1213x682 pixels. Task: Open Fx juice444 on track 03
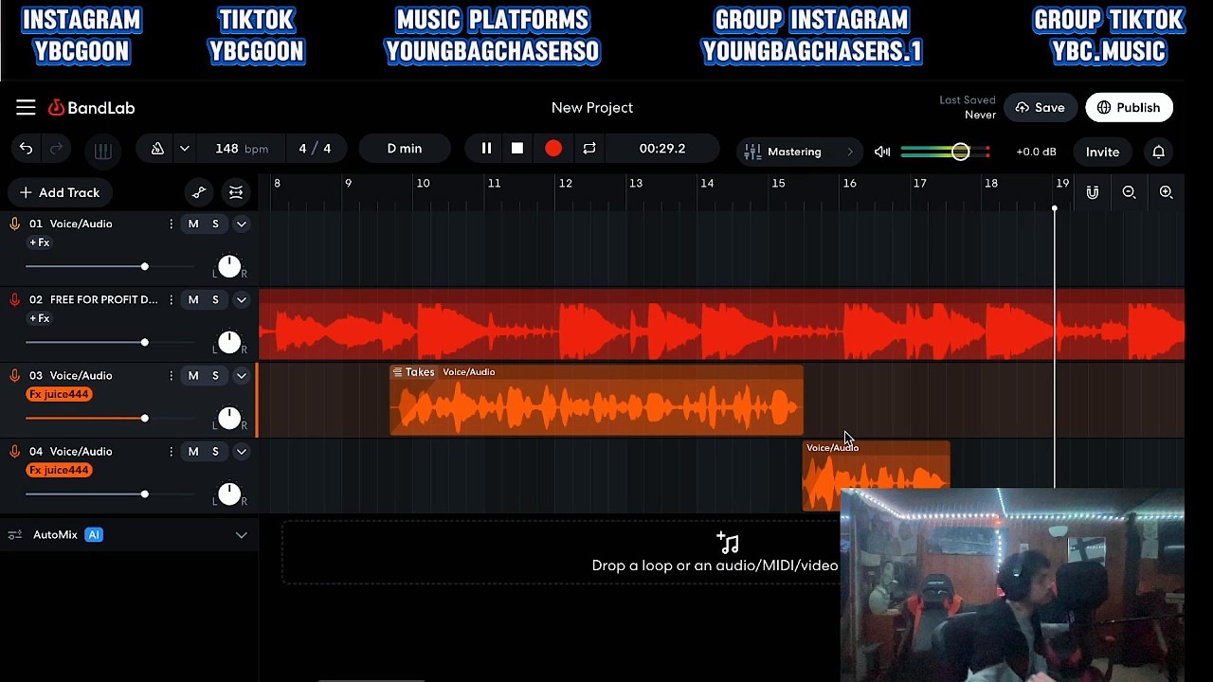pyautogui.click(x=59, y=394)
